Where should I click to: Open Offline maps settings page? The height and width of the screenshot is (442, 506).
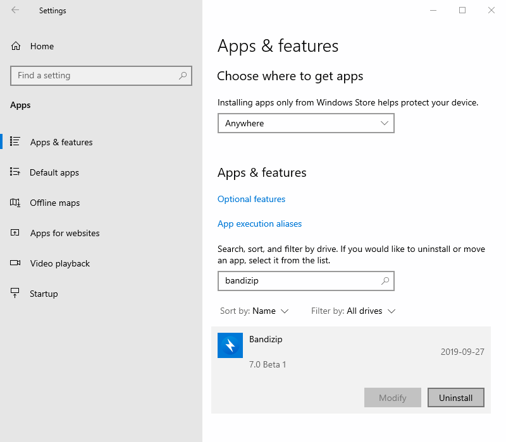pos(55,203)
